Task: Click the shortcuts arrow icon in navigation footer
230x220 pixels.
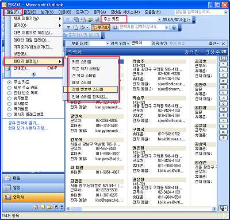Action: (x=56, y=207)
